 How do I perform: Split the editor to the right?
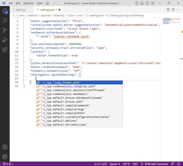173,10
